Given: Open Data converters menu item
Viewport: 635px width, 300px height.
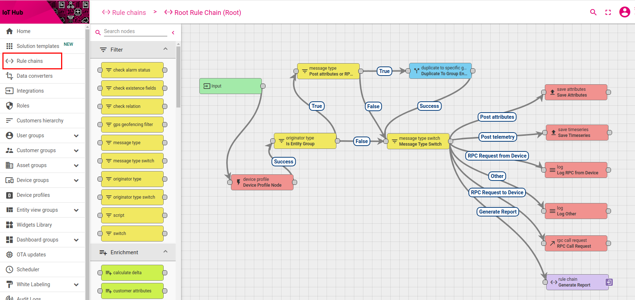Looking at the screenshot, I should (x=42, y=76).
